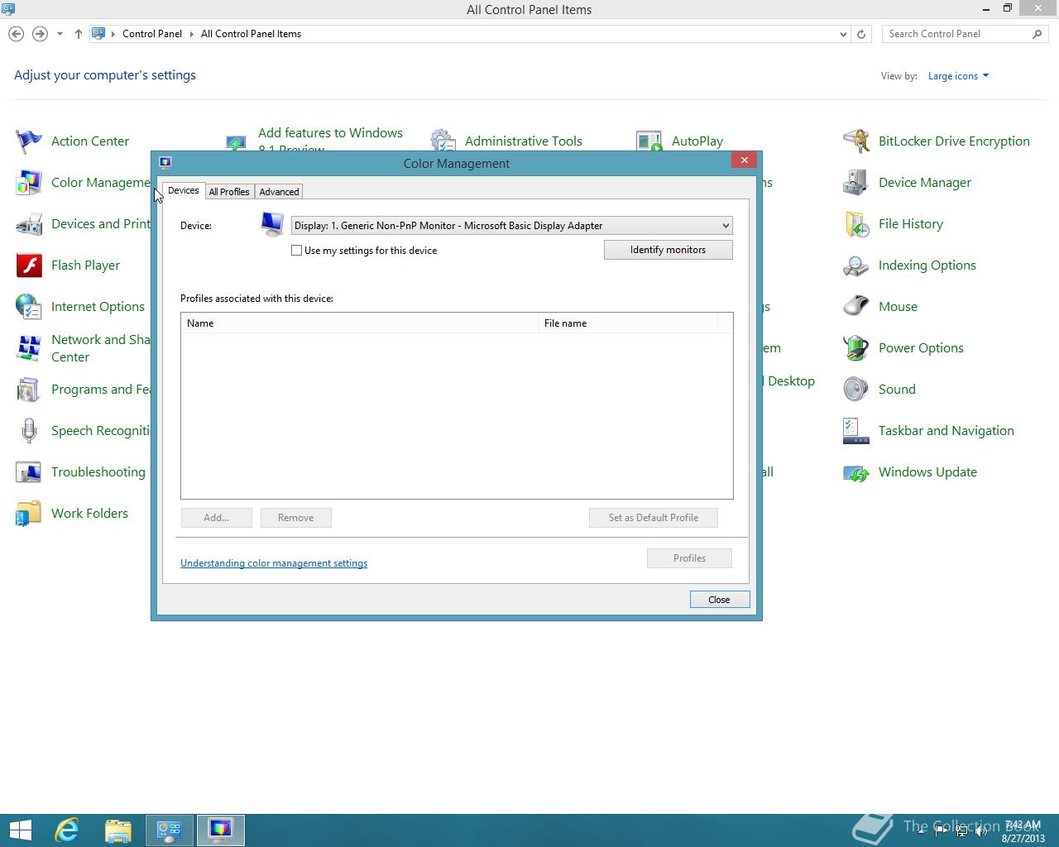Screen dimensions: 1059x847
Task: Click the Name column header
Action: click(x=360, y=323)
